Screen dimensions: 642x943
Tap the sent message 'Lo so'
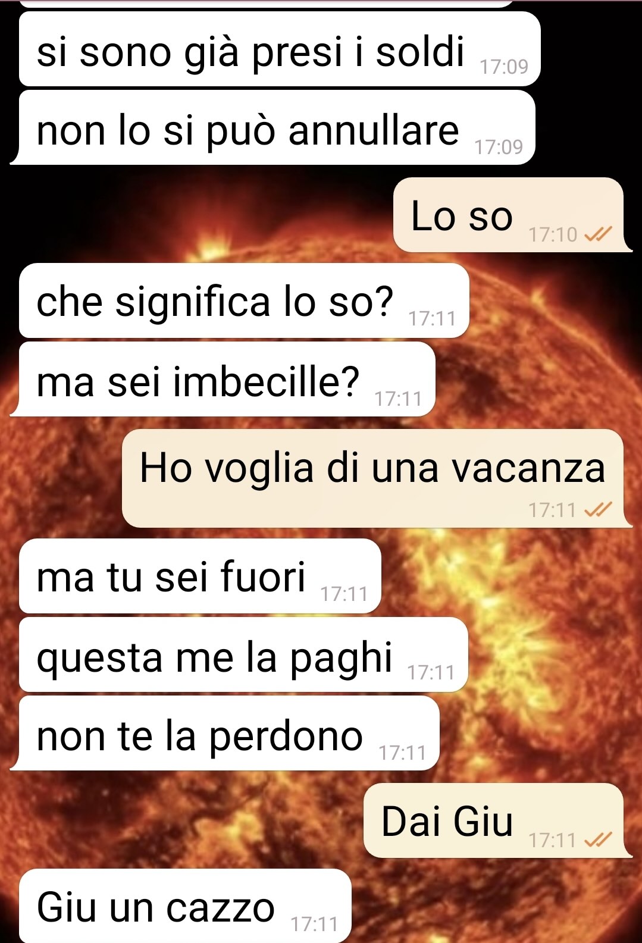tap(509, 215)
